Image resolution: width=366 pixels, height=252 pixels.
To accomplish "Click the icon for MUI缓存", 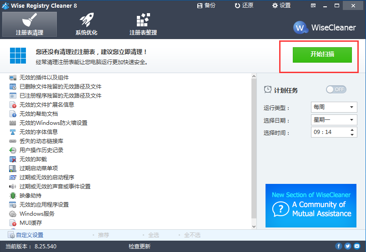I will tap(13, 223).
